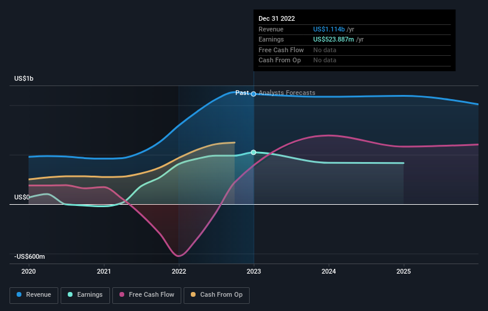488x311 pixels.
Task: Click the 2021 x-axis label
Action: point(103,272)
